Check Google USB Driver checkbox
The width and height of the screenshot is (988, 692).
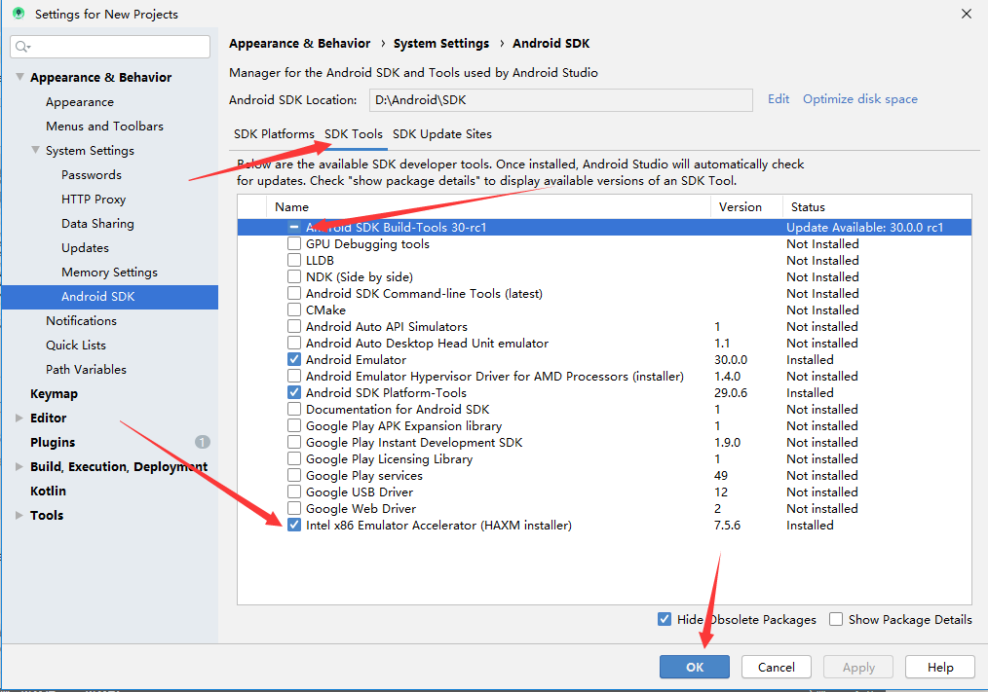pyautogui.click(x=294, y=492)
